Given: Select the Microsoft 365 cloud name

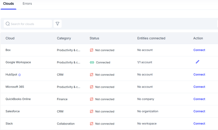Looking at the screenshot, I should coord(15,87).
